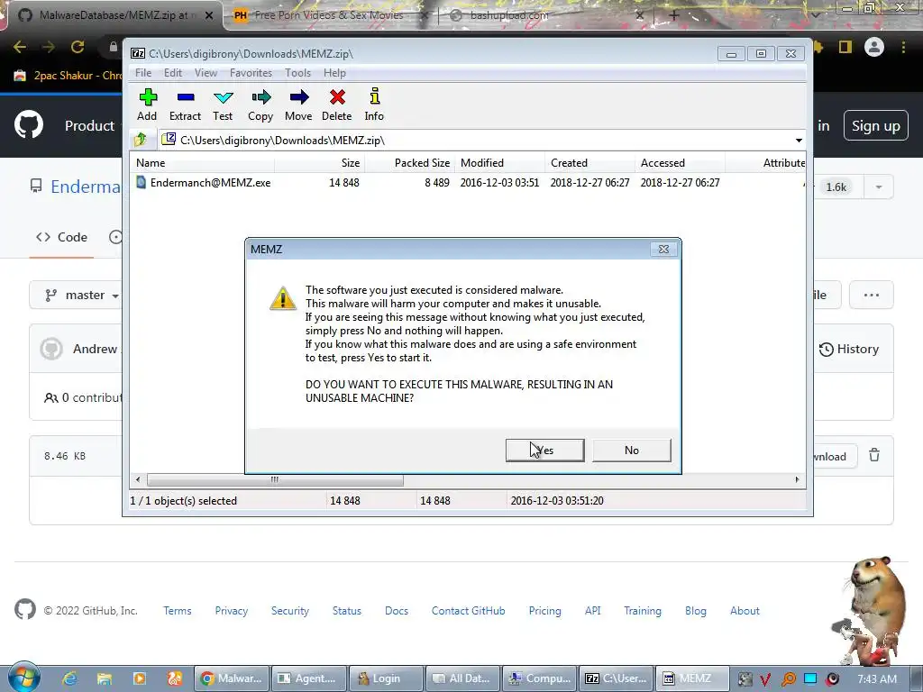The height and width of the screenshot is (692, 923).
Task: Click the 2pac Shakur bookmark
Action: click(68, 76)
